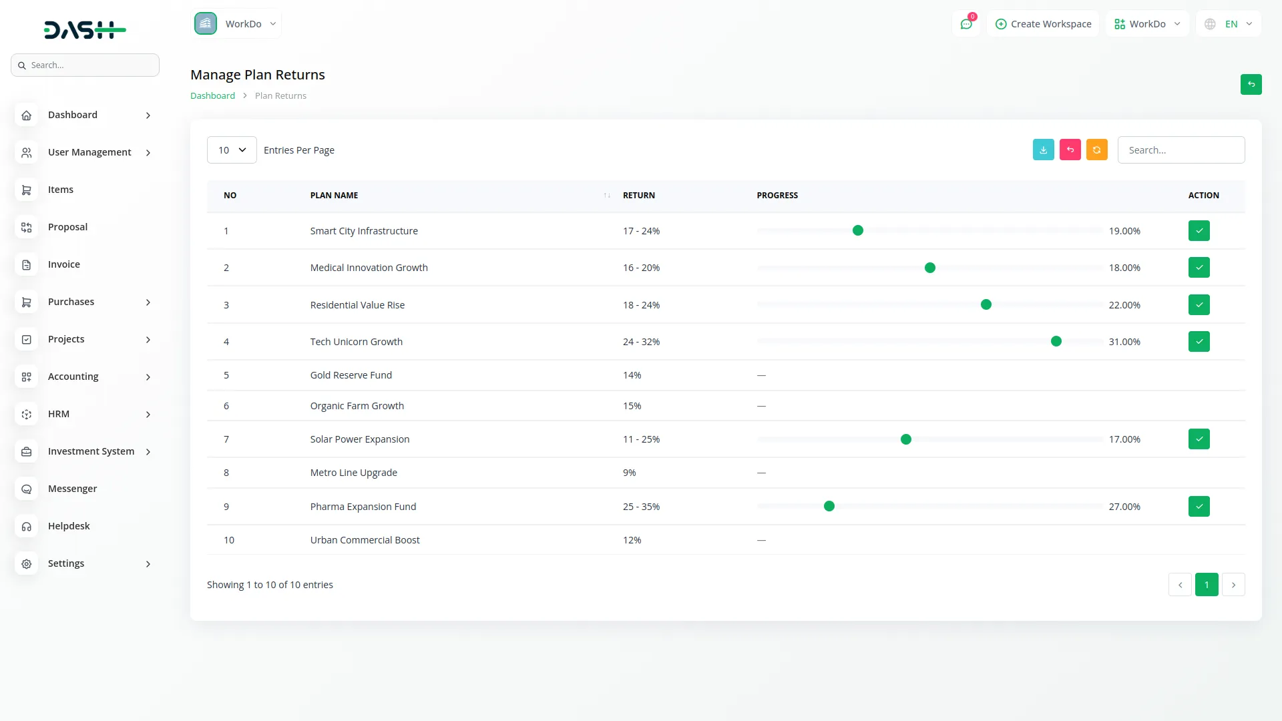Open the Helpdesk headset icon in sidebar
Viewport: 1282px width, 721px height.
pyautogui.click(x=27, y=527)
